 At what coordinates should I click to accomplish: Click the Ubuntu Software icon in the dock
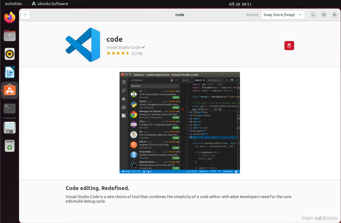pos(10,90)
